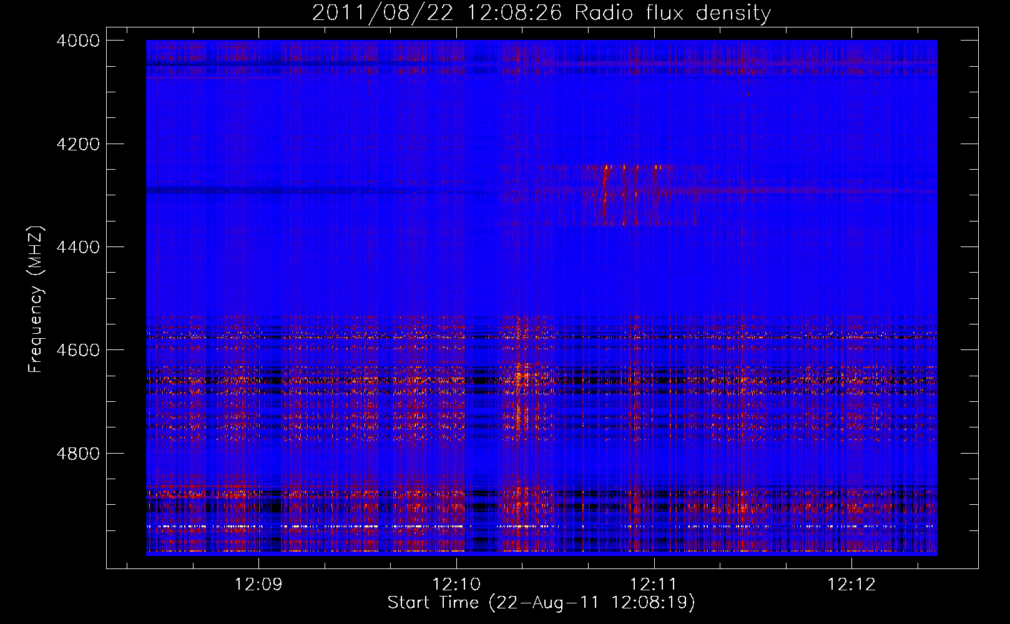The image size is (1010, 624).
Task: Click the 4000 frequency axis label
Action: point(78,41)
